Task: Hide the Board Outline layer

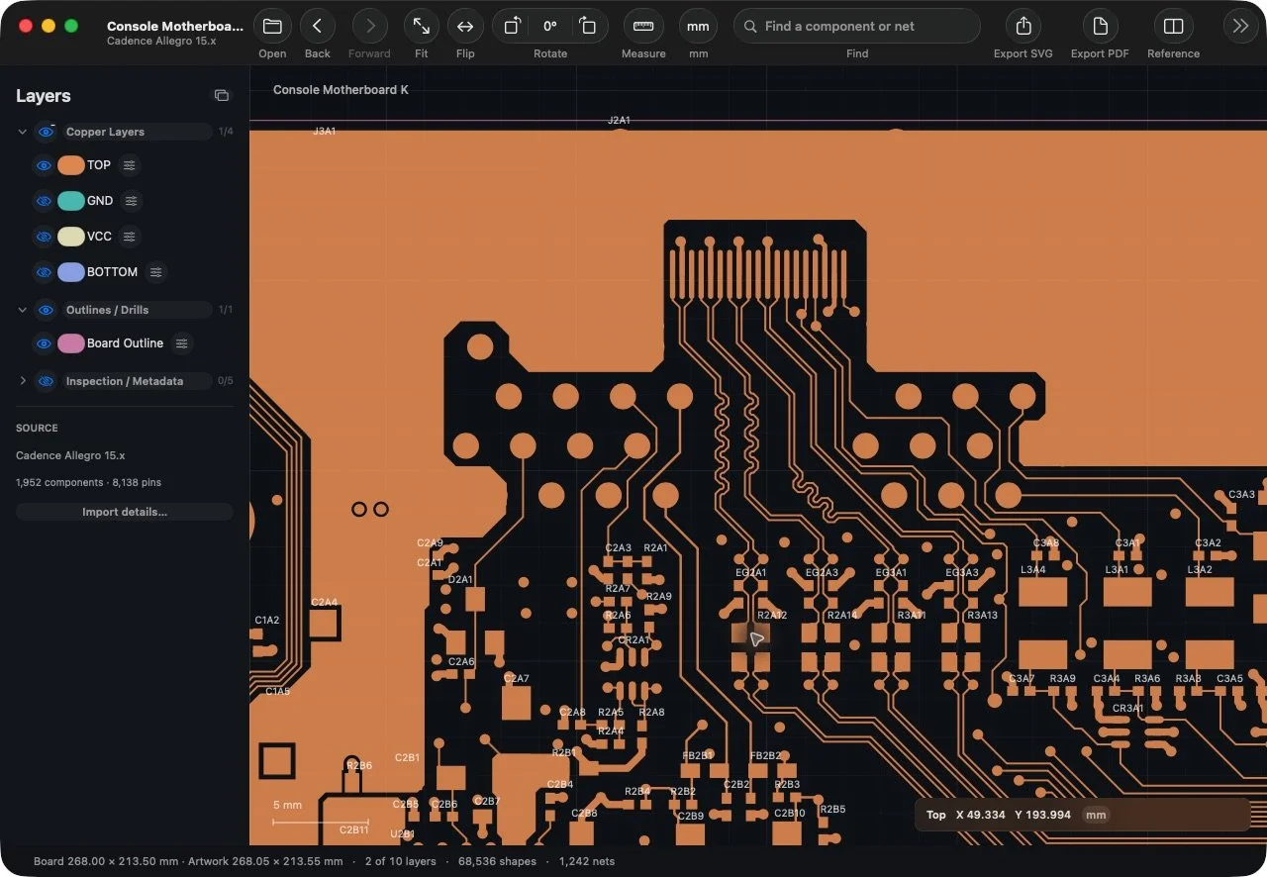Action: click(44, 343)
